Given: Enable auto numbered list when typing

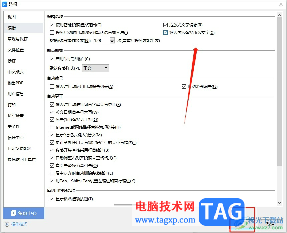Looking at the screenshot, I should (52, 86).
